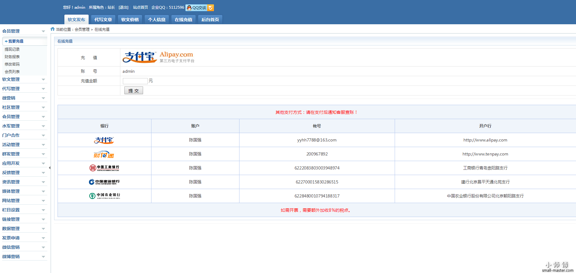Click 会员管理 in the breadcrumb
Viewport: 576px width, 273px height.
[x=82, y=30]
